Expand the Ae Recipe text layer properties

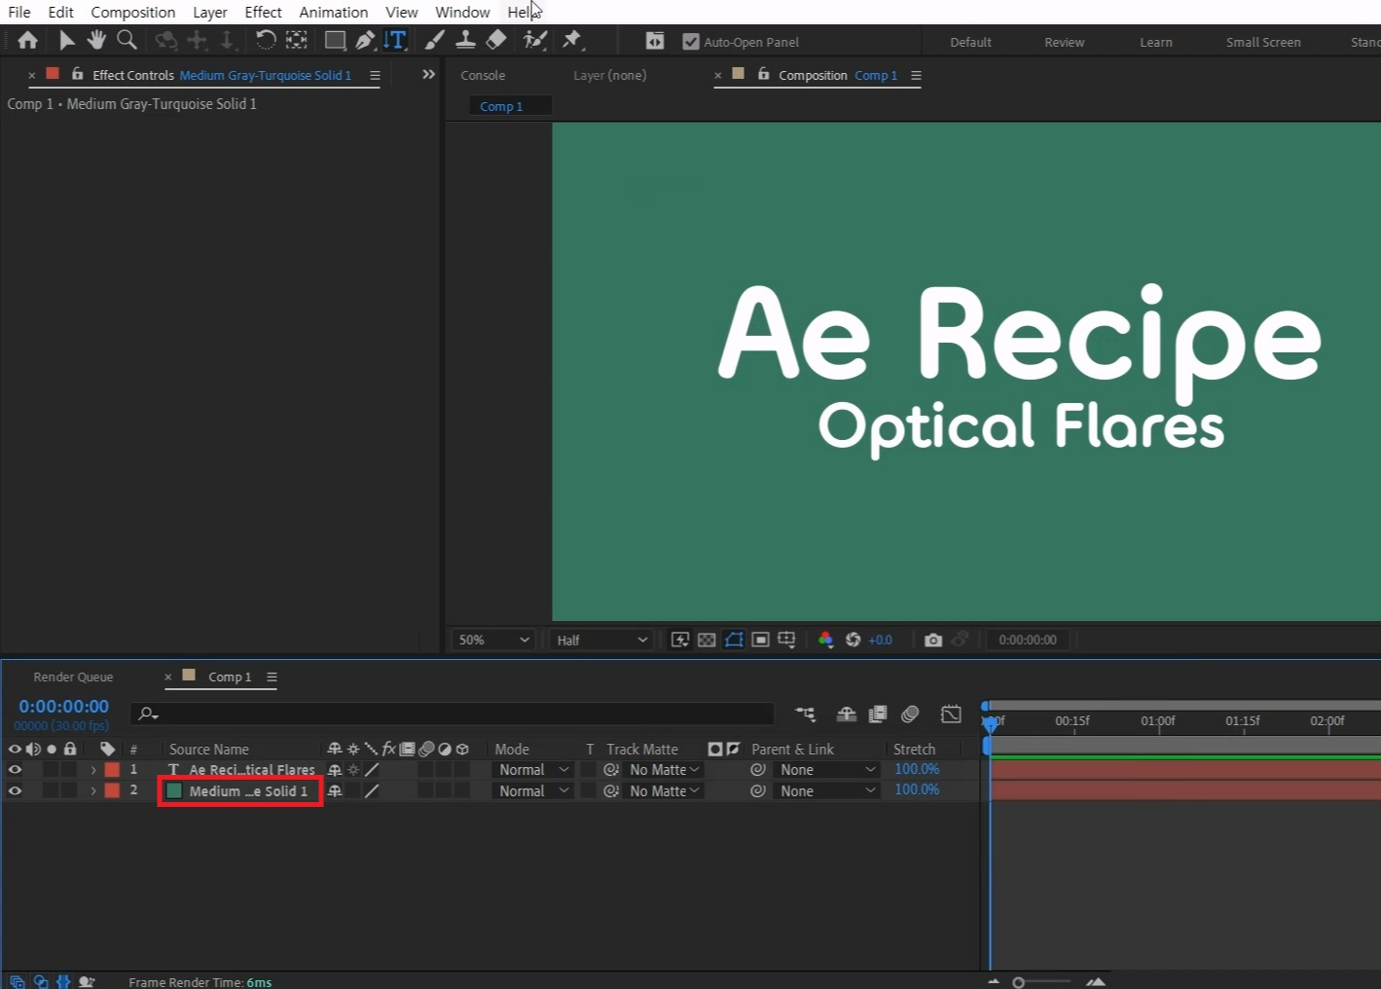click(93, 769)
